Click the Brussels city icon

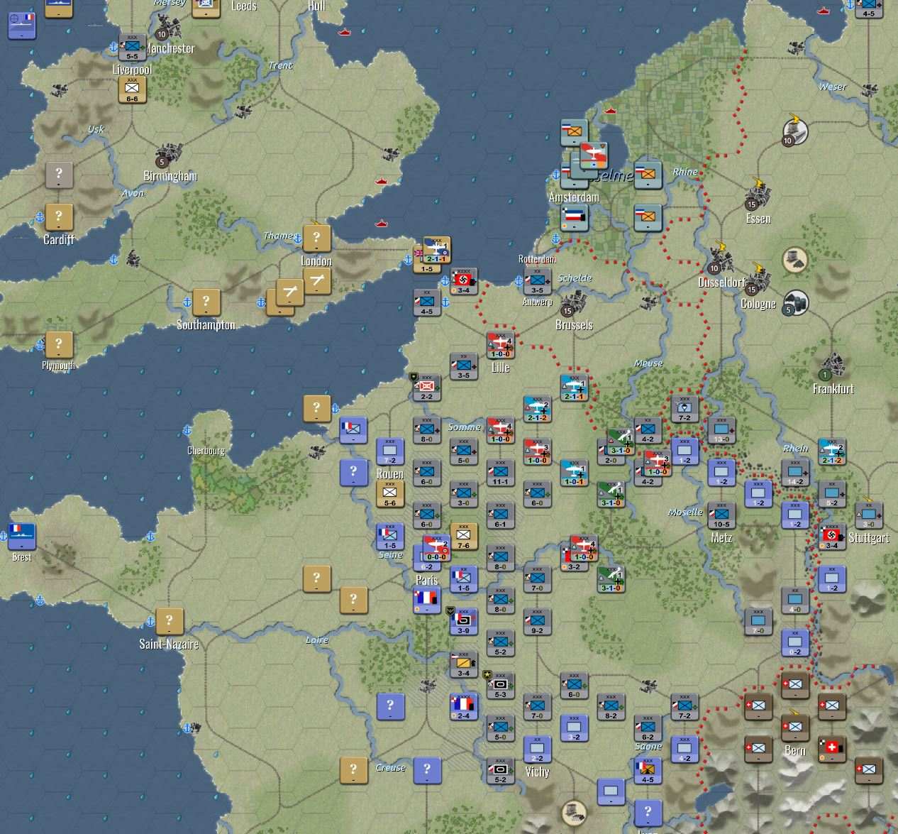point(573,303)
